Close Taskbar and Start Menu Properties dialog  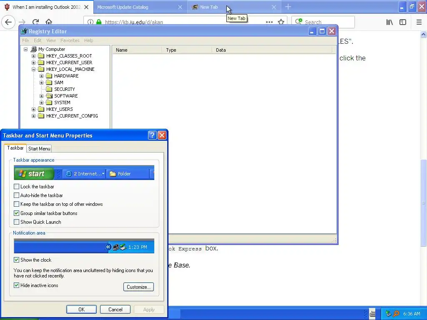162,135
